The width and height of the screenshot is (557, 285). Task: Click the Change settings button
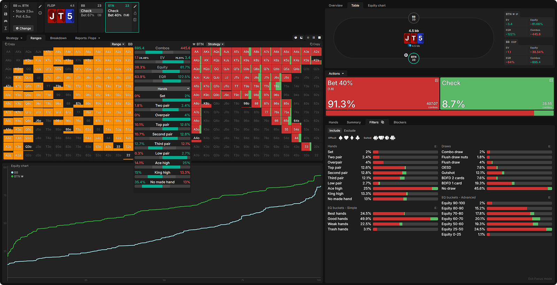pyautogui.click(x=23, y=28)
